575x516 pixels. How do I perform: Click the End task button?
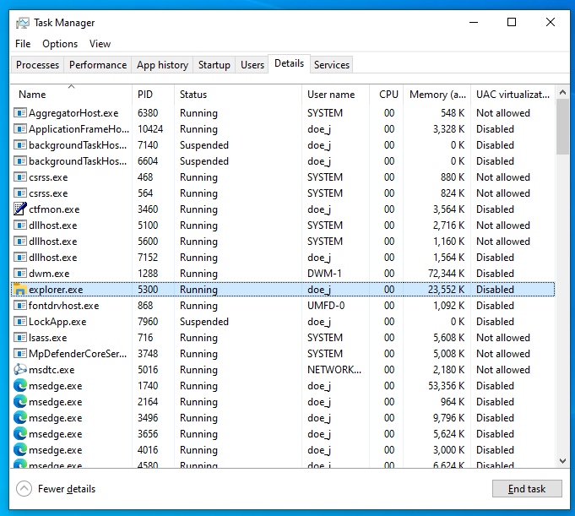527,488
